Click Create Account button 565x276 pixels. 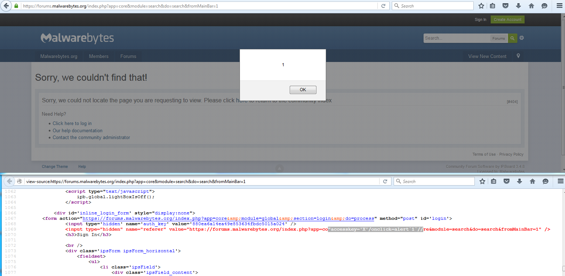[x=508, y=19]
